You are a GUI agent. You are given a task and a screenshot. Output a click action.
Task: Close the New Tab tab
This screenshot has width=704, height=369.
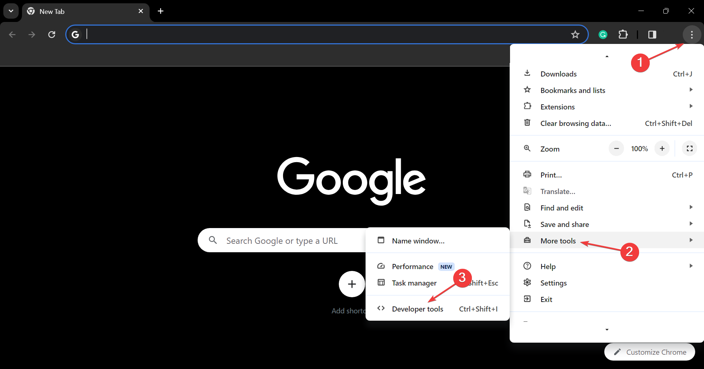pyautogui.click(x=141, y=11)
